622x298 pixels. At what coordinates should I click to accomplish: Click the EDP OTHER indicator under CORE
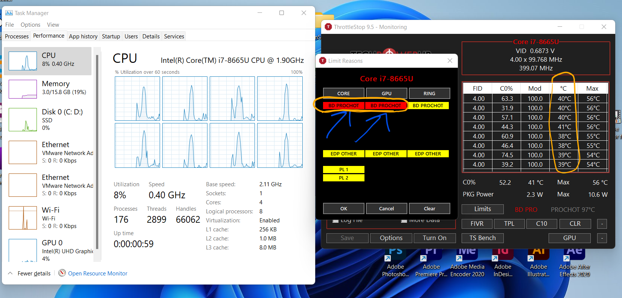tap(344, 154)
